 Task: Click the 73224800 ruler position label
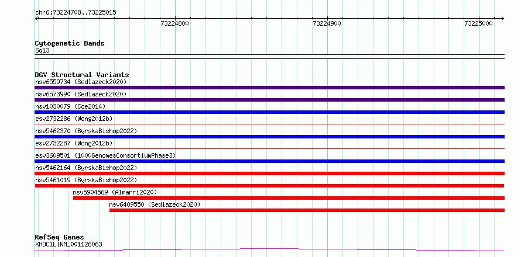tap(175, 23)
